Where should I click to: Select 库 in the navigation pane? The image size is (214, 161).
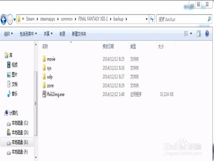tap(11, 55)
